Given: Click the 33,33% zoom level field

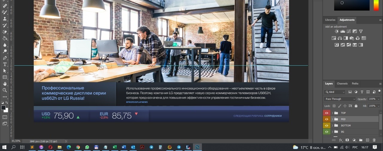Looking at the screenshot, I should (16, 141).
